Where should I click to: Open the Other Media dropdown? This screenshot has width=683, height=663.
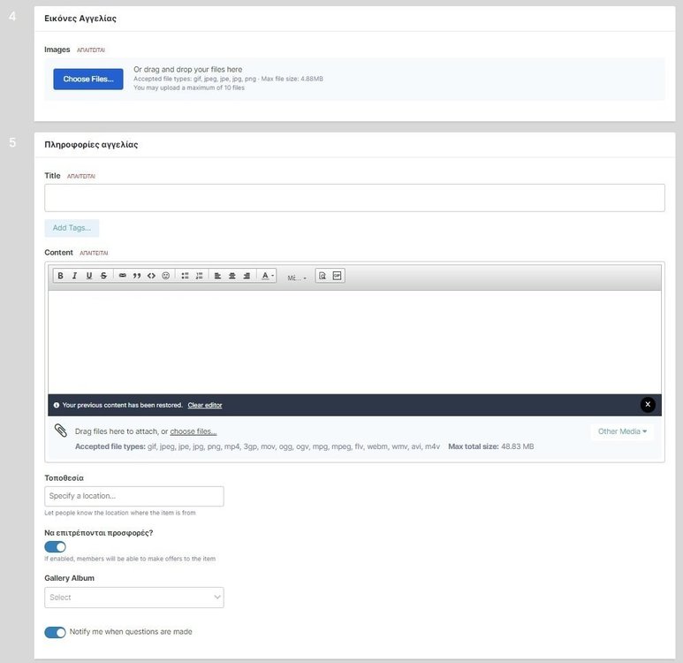click(x=622, y=431)
